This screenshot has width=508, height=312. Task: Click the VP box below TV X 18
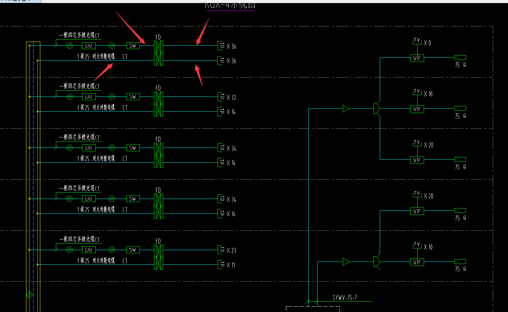tap(417, 109)
